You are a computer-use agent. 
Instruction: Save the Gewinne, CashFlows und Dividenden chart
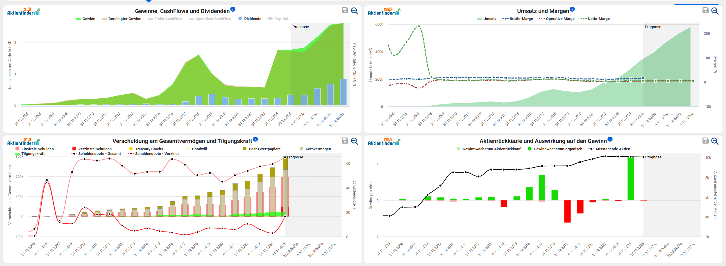click(345, 11)
